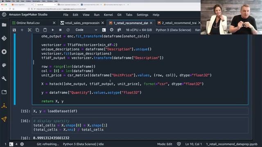Open the Tabs menu

[129, 15]
